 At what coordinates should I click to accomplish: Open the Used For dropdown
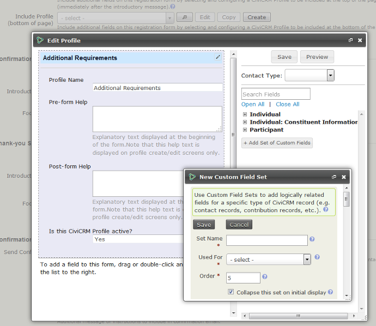(x=269, y=259)
